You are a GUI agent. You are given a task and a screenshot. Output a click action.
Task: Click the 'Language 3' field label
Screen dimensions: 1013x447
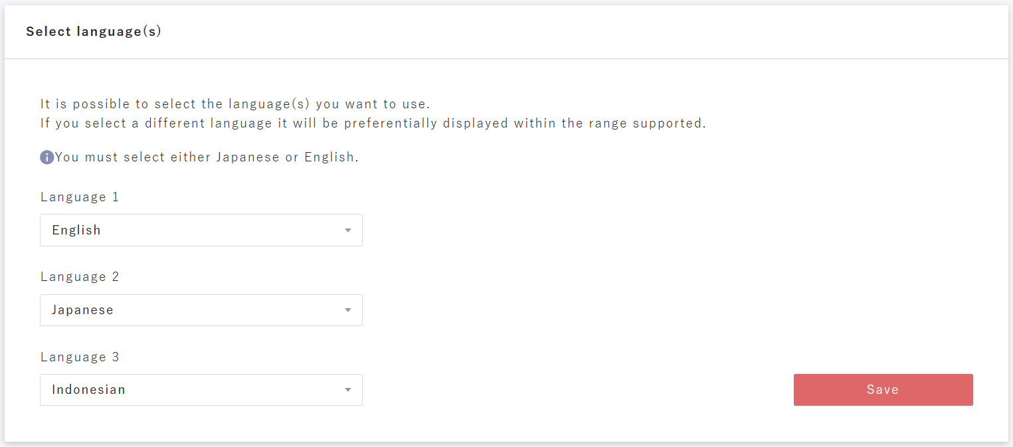[x=80, y=357]
